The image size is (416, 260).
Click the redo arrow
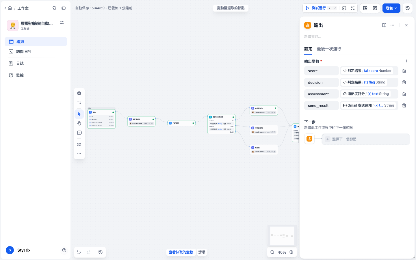coord(89,252)
